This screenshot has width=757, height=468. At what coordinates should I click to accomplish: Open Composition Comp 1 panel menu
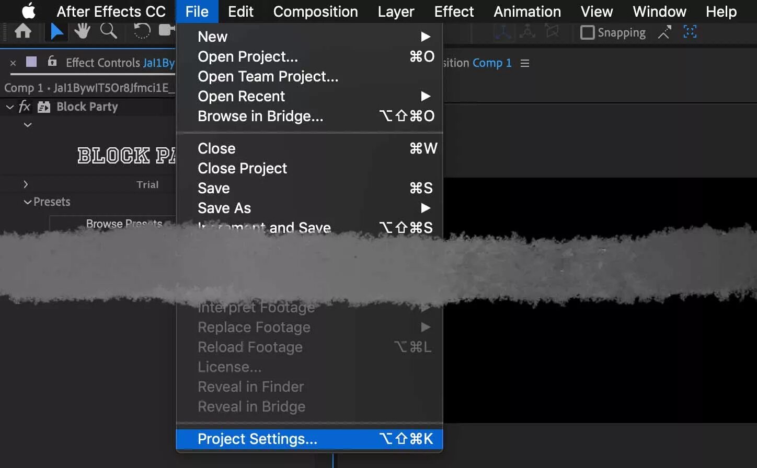pyautogui.click(x=525, y=63)
